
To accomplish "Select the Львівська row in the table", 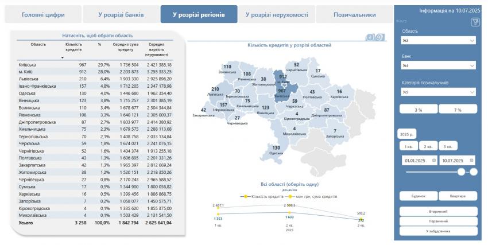I will coord(32,79).
